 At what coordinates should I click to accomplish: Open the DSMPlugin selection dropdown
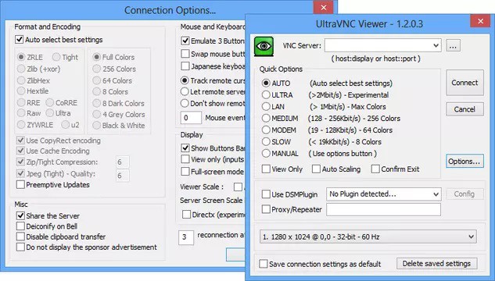point(436,194)
